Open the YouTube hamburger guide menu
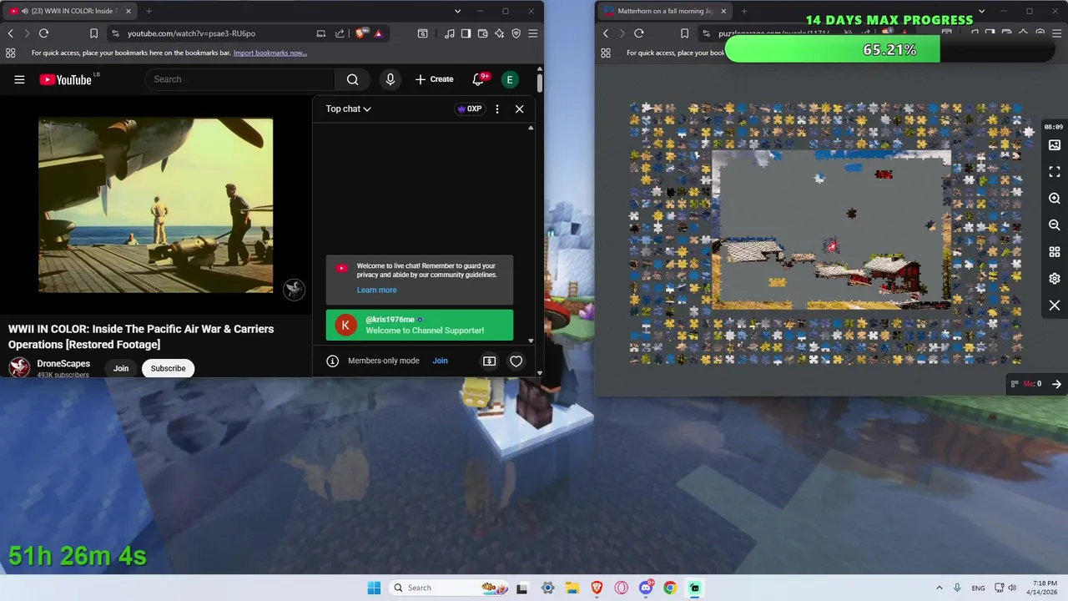The image size is (1068, 601). click(19, 79)
